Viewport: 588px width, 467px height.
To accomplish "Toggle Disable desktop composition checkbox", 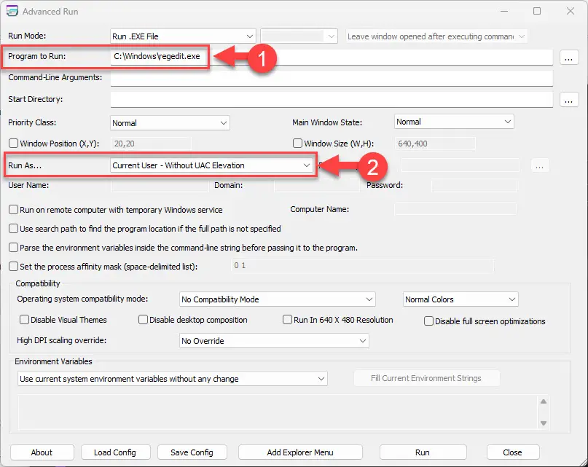I will point(143,320).
